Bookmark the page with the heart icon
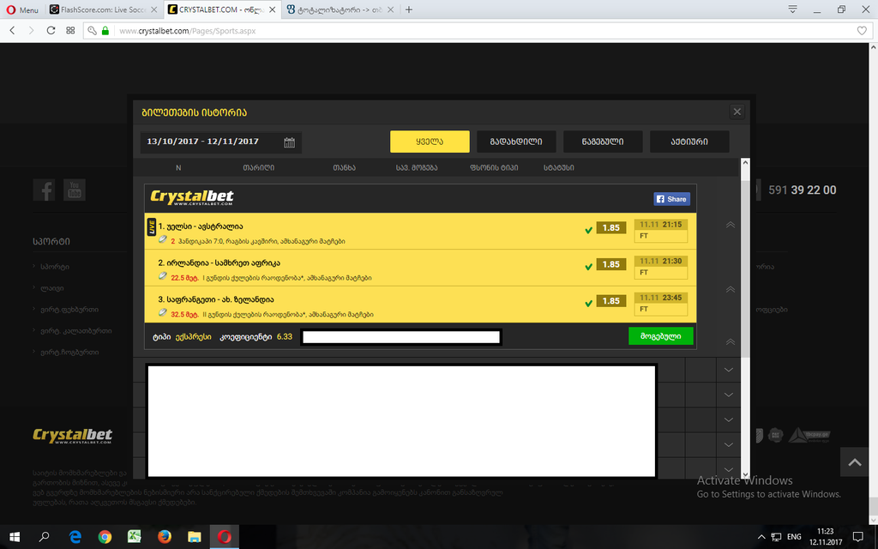878x549 pixels. pos(862,31)
